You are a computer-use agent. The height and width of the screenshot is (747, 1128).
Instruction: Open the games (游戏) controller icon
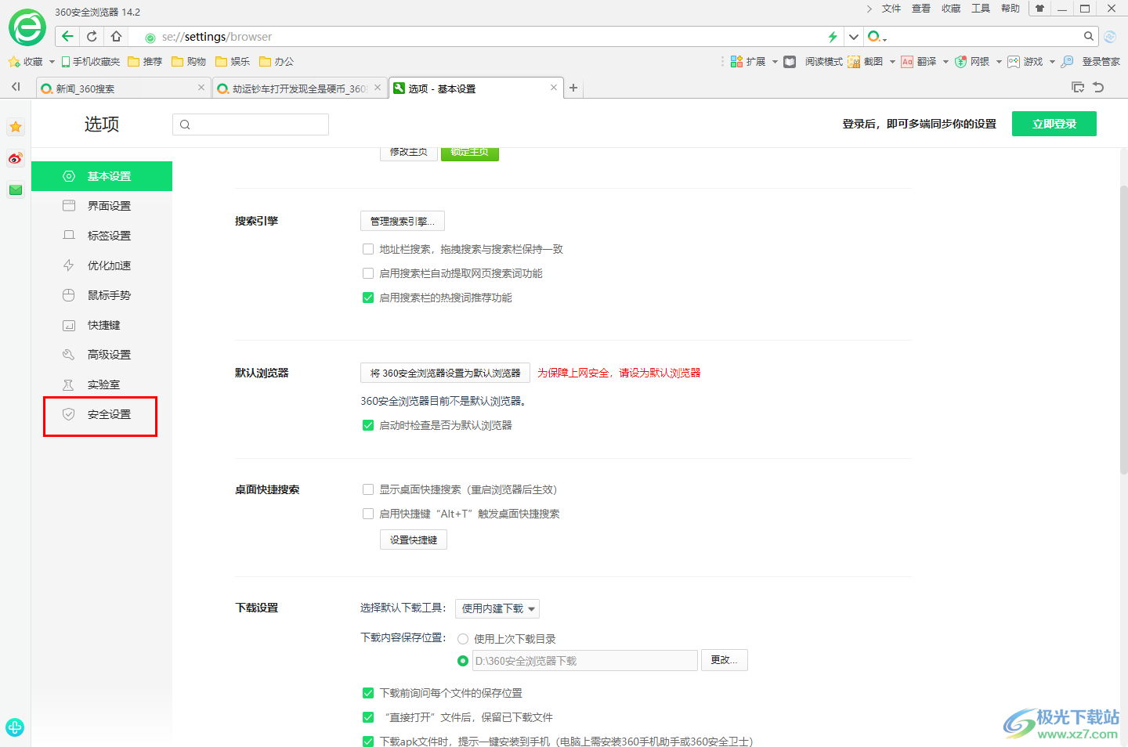[x=1014, y=61]
